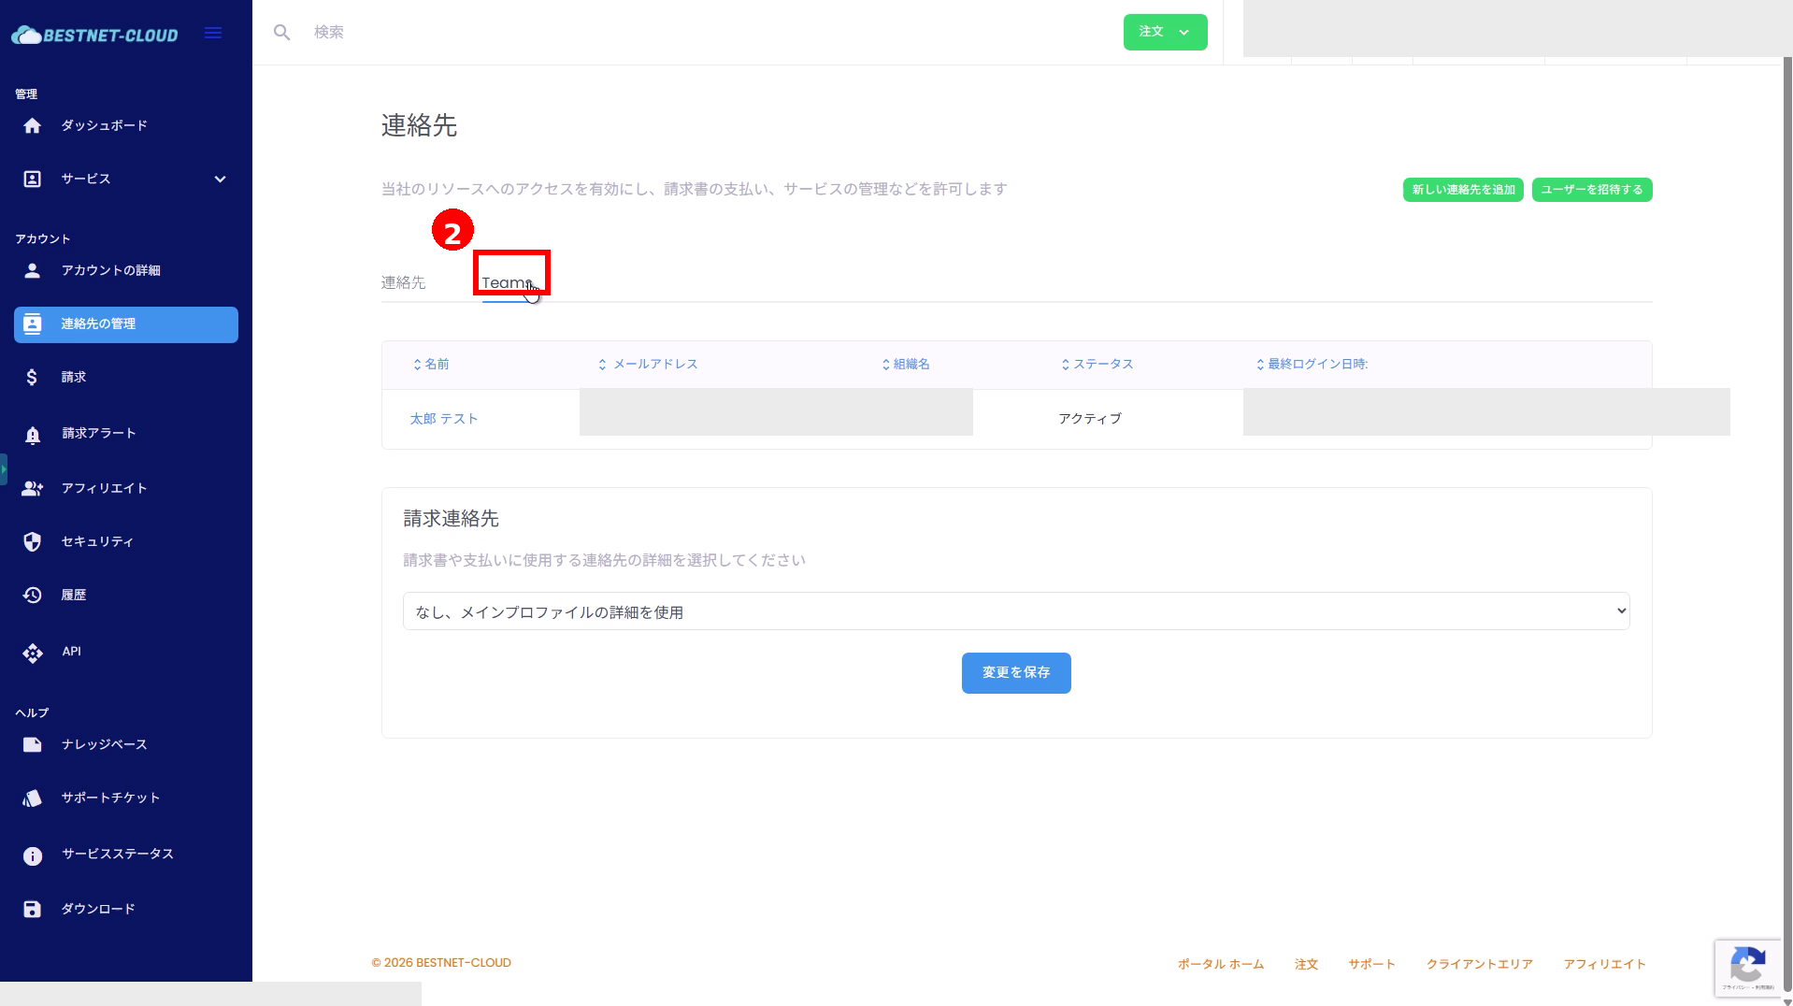Click the hamburger menu icon beside logo
The height and width of the screenshot is (1006, 1793).
[213, 34]
